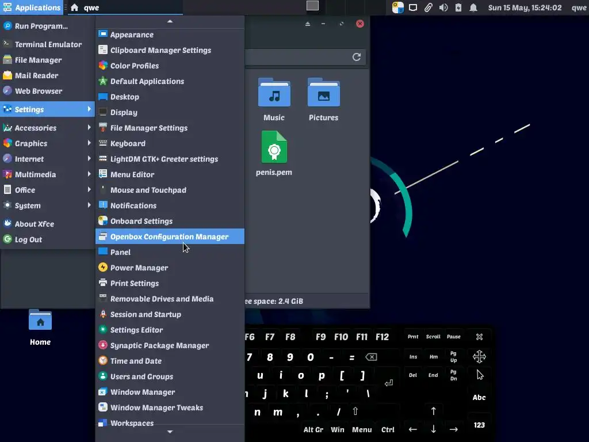Select the Settings menu category
The width and height of the screenshot is (589, 442).
(47, 109)
